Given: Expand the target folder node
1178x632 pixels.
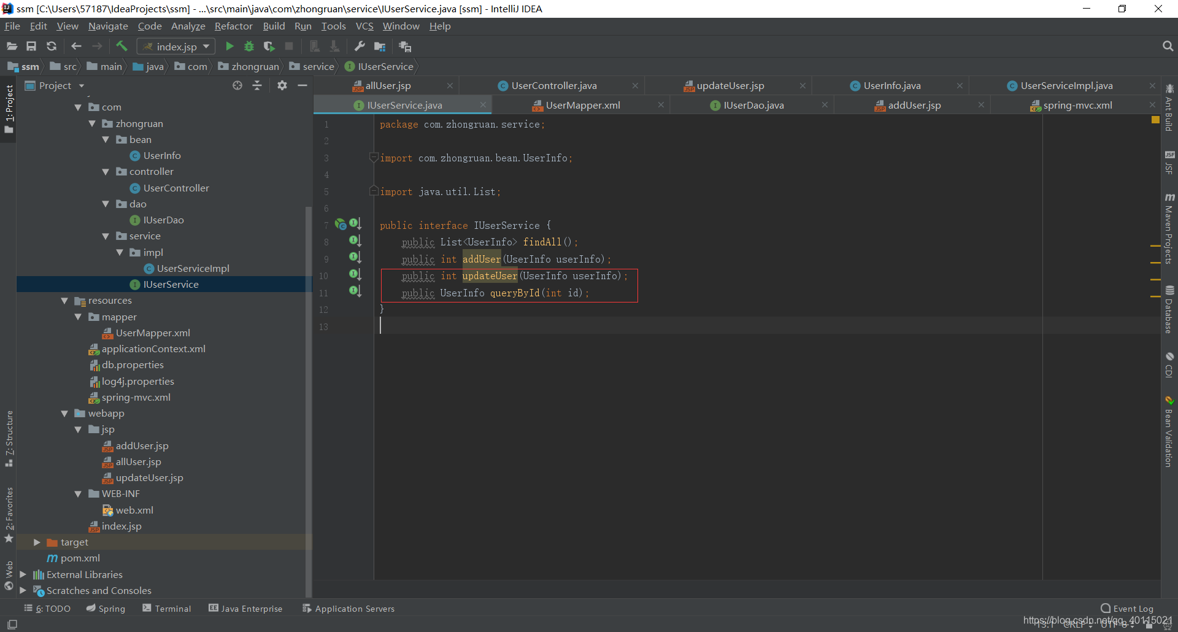Looking at the screenshot, I should pos(37,542).
